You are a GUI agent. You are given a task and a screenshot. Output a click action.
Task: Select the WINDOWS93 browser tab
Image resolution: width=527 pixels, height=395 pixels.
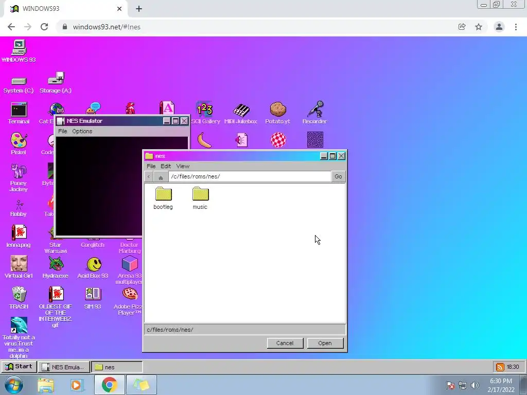pos(65,9)
